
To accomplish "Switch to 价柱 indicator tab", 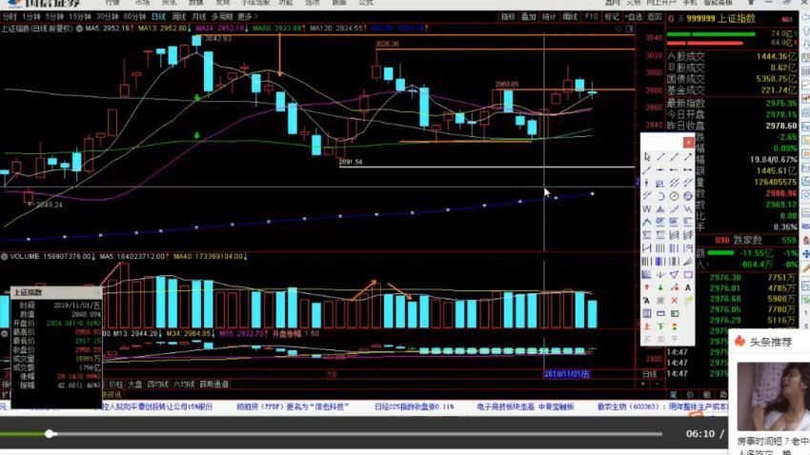I will coord(115,385).
